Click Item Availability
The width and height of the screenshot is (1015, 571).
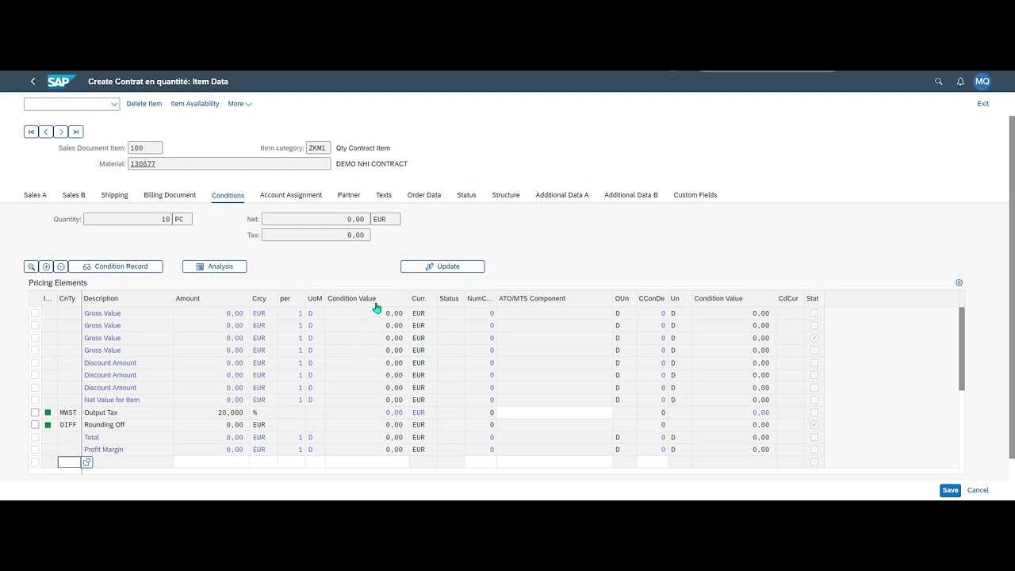195,104
